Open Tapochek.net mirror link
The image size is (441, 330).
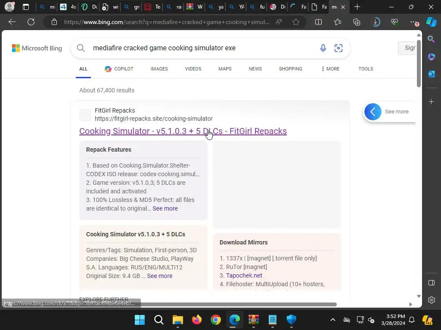[x=244, y=275]
